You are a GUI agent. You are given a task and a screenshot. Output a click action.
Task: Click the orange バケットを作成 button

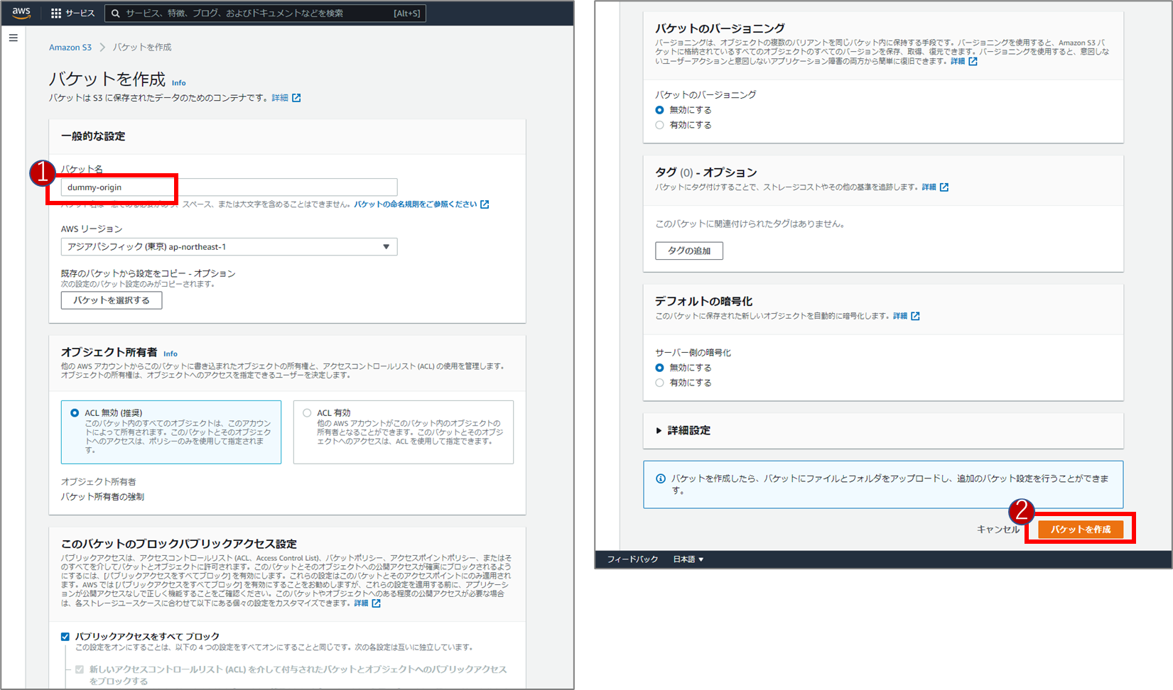tap(1080, 530)
